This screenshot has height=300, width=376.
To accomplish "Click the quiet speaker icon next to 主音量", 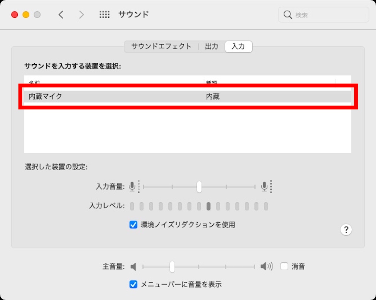I will point(133,267).
